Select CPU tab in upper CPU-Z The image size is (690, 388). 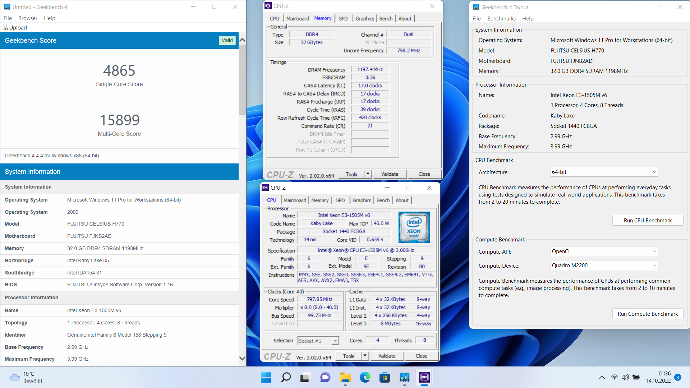[274, 19]
